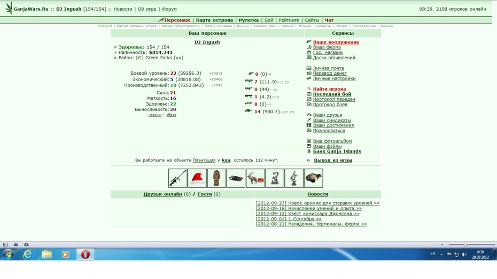Open the Персонаж menu tab
The width and height of the screenshot is (497, 279).
click(177, 20)
